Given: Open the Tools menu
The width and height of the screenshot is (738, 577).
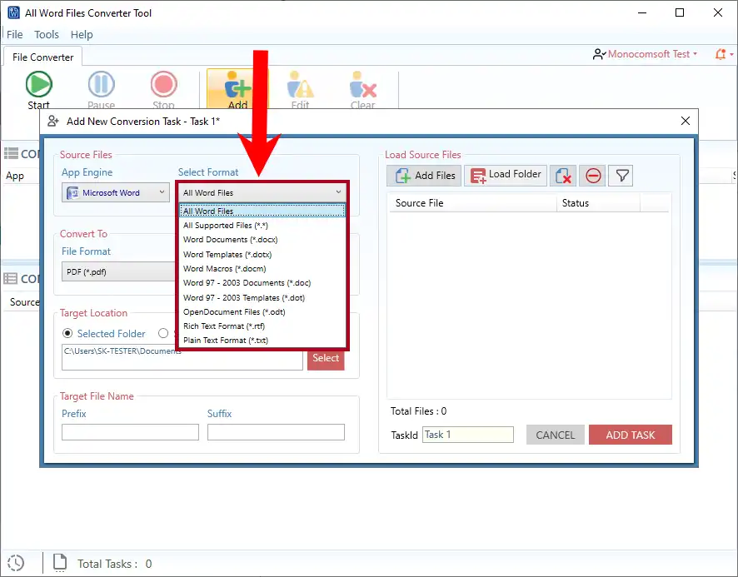Looking at the screenshot, I should [47, 34].
